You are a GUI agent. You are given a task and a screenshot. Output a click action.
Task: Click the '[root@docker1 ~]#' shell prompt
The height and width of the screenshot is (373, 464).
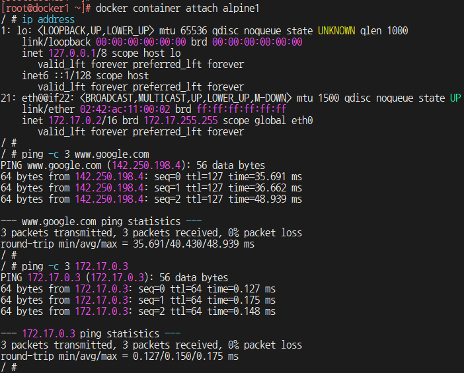pyautogui.click(x=46, y=9)
